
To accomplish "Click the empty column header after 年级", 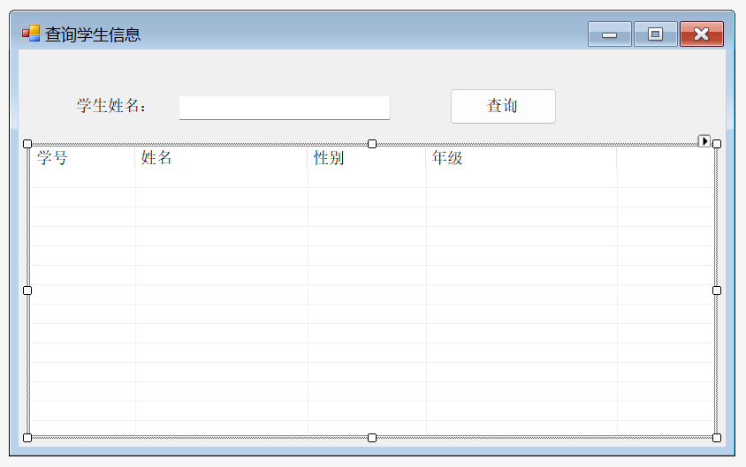I will click(663, 158).
